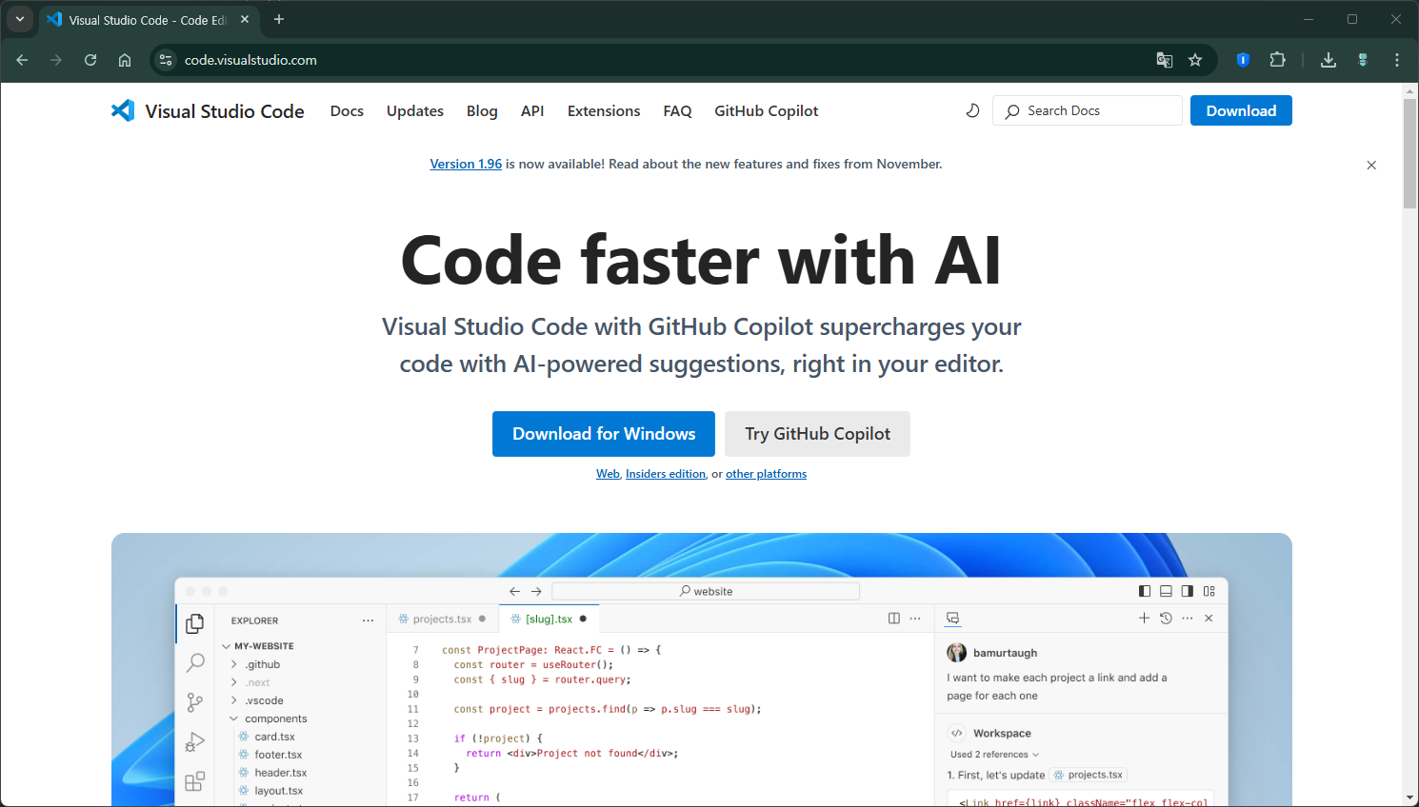
Task: Click the Extensions blocks icon in activity bar
Action: [x=195, y=781]
